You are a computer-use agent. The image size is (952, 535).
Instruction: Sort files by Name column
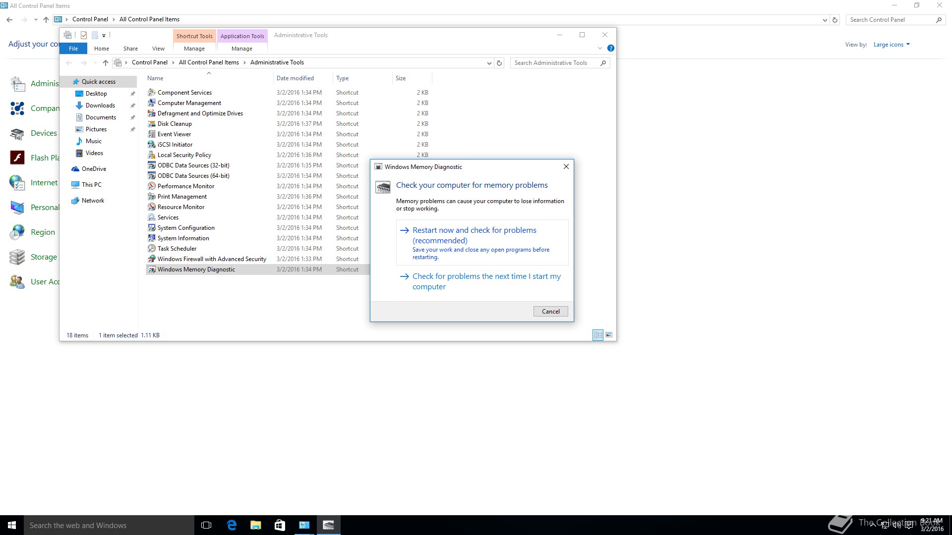209,78
